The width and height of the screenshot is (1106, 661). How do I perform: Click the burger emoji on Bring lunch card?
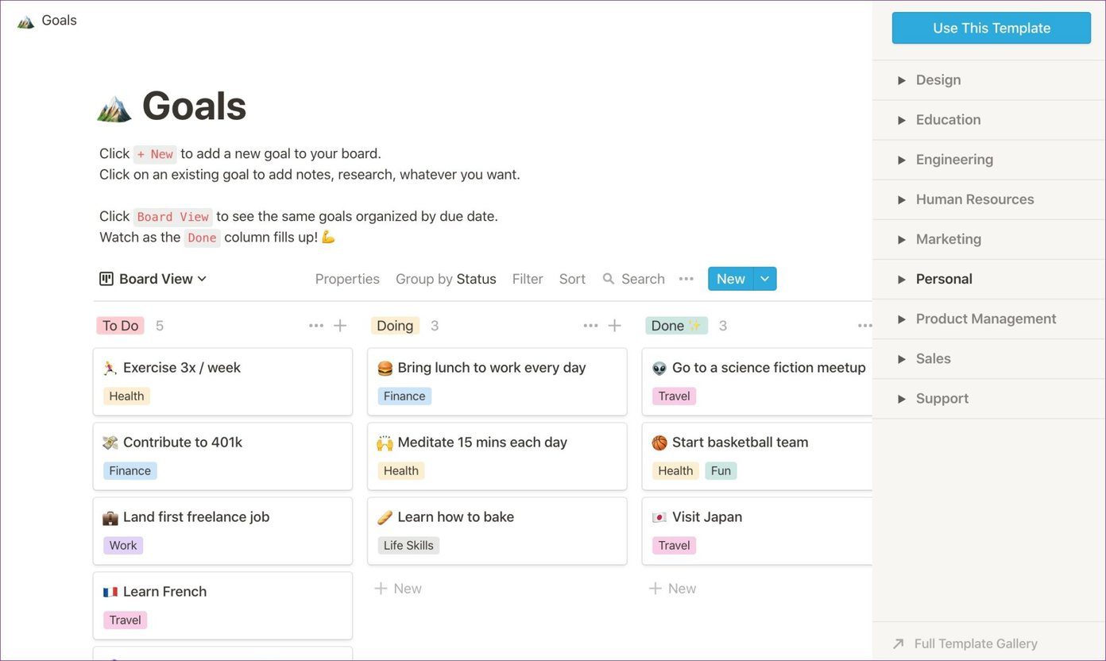(385, 368)
